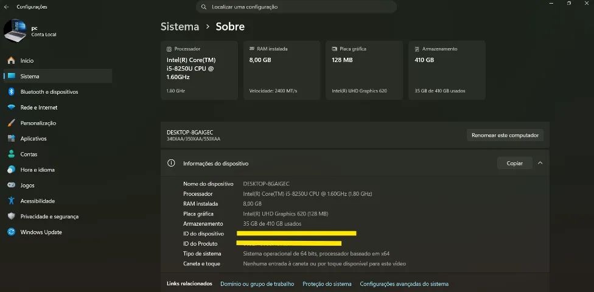Click the Tipo de sistema value text
Screen dimensions: 594x292
(x=316, y=254)
